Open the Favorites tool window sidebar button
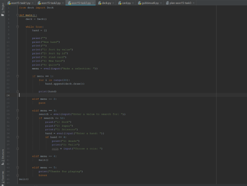247x186 pixels. pos(3,178)
